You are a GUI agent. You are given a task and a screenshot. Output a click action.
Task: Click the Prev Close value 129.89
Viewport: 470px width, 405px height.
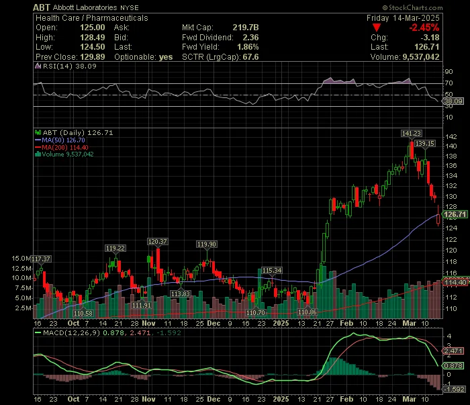[x=93, y=57]
